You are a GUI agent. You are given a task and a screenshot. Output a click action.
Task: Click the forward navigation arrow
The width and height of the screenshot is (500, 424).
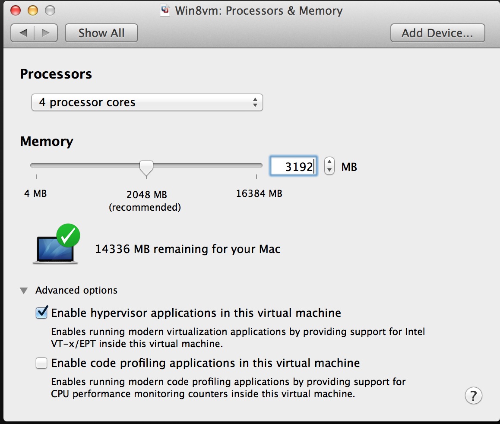(46, 33)
